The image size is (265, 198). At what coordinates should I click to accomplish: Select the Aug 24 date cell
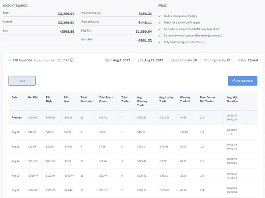[x=15, y=161]
